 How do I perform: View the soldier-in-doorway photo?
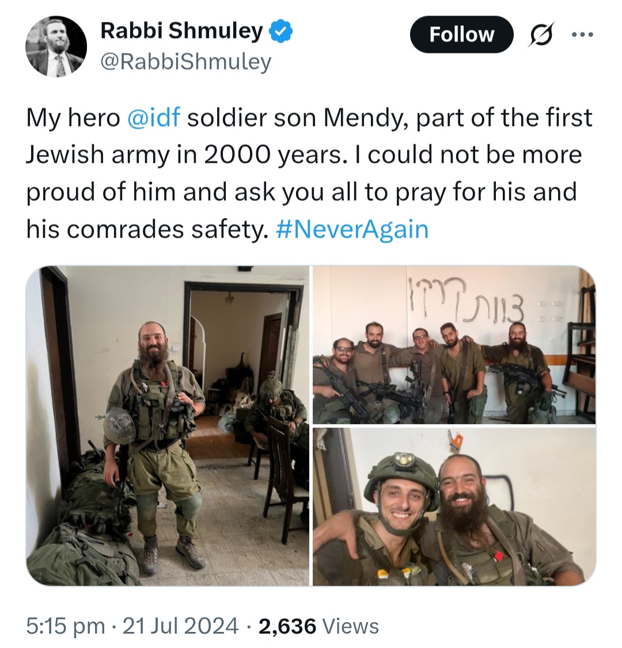[168, 426]
